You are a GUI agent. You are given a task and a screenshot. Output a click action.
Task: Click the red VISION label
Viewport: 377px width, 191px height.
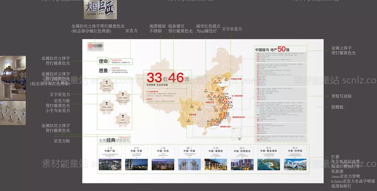(x=116, y=68)
